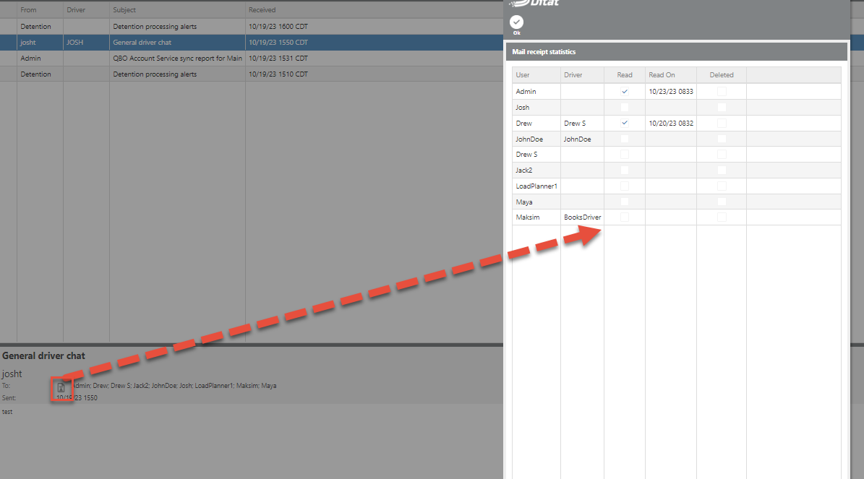Open mail receipt statistics icon beside recipients
This screenshot has width=864, height=479.
click(x=61, y=388)
